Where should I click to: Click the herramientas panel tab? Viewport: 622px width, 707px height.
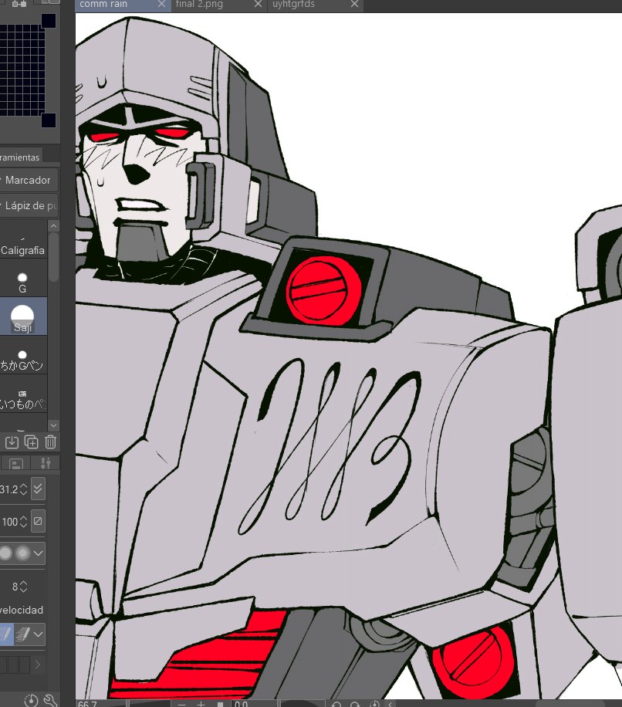coord(20,157)
